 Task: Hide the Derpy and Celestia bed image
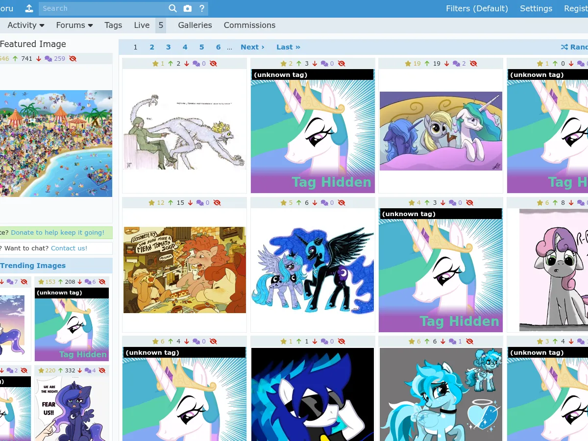(473, 64)
